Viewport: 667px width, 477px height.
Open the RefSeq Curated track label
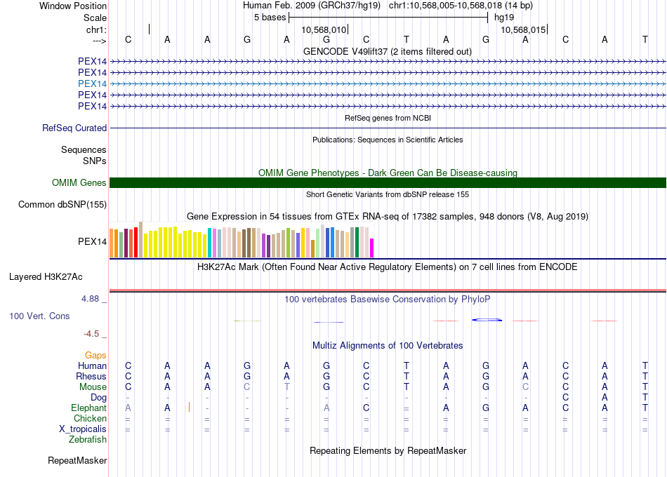tap(74, 128)
